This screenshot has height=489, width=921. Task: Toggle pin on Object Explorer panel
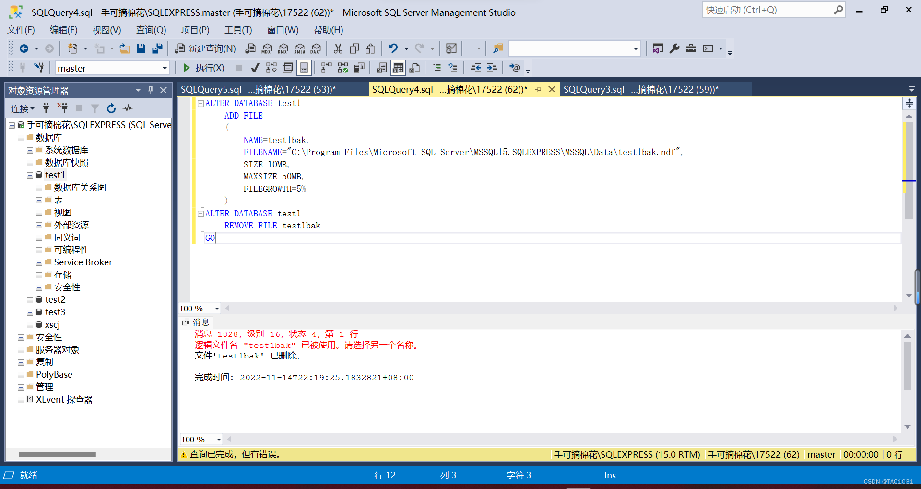151,90
